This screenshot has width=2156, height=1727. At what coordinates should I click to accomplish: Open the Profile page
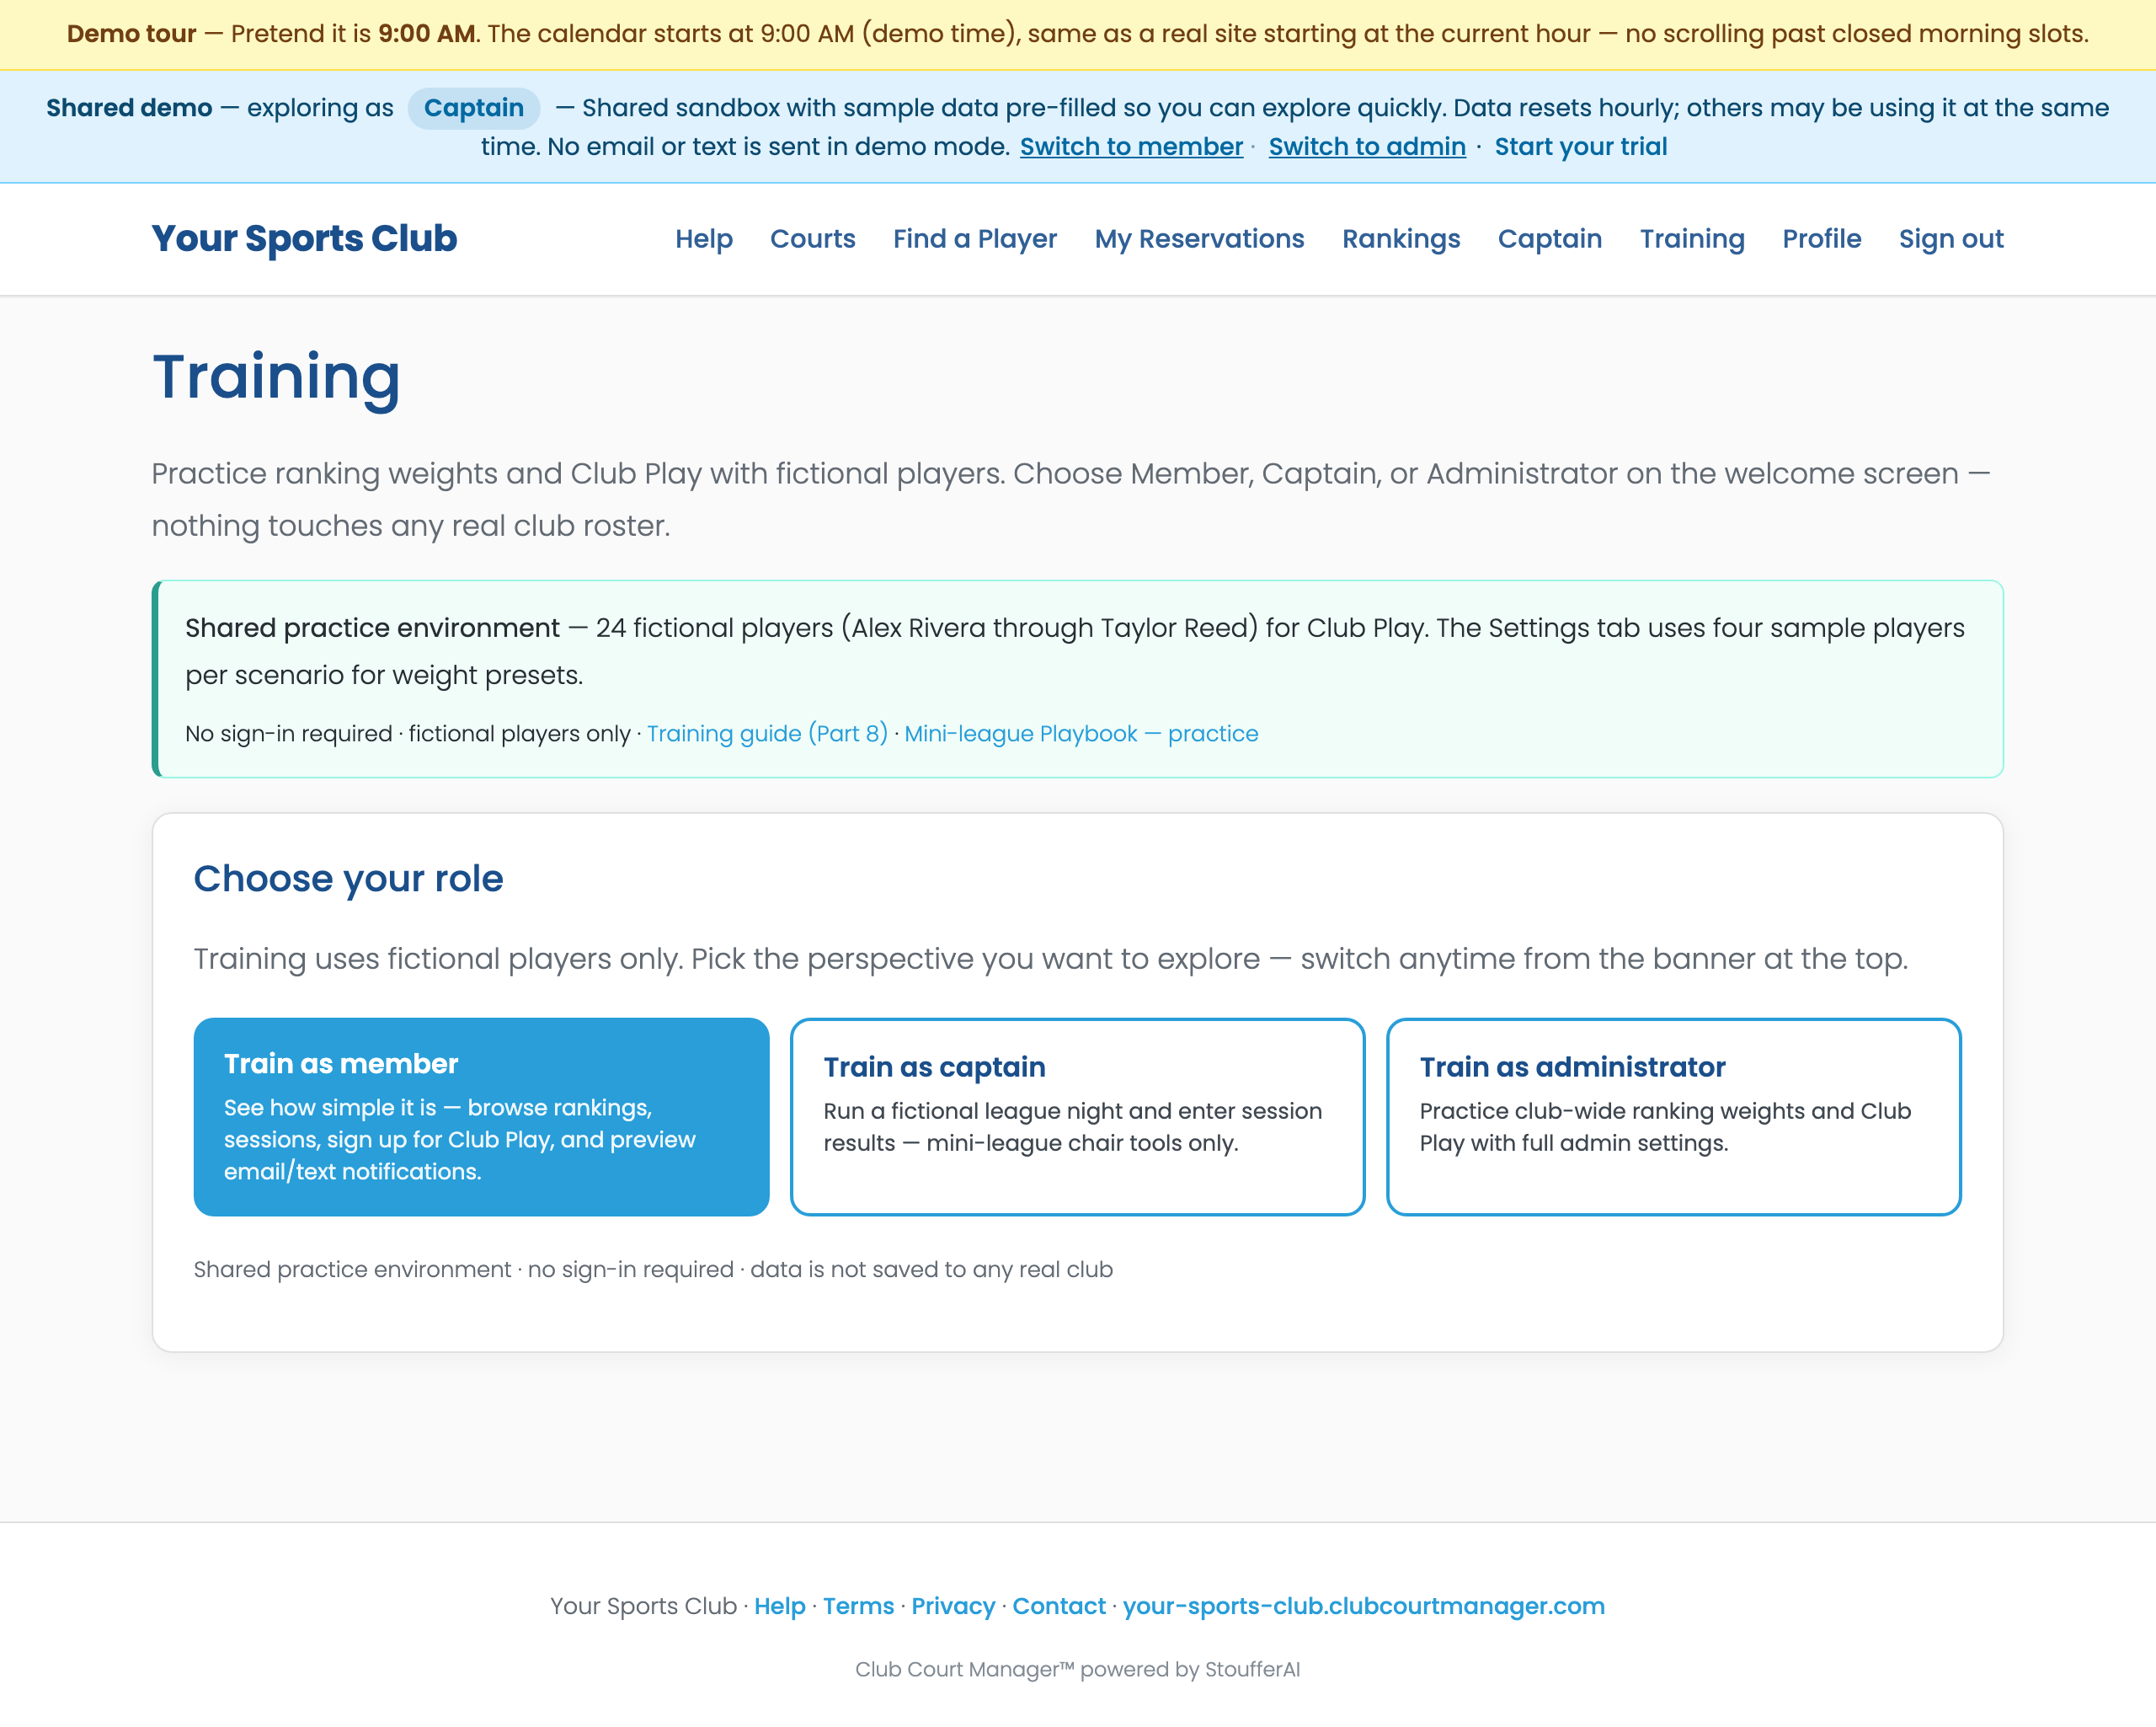[1821, 238]
